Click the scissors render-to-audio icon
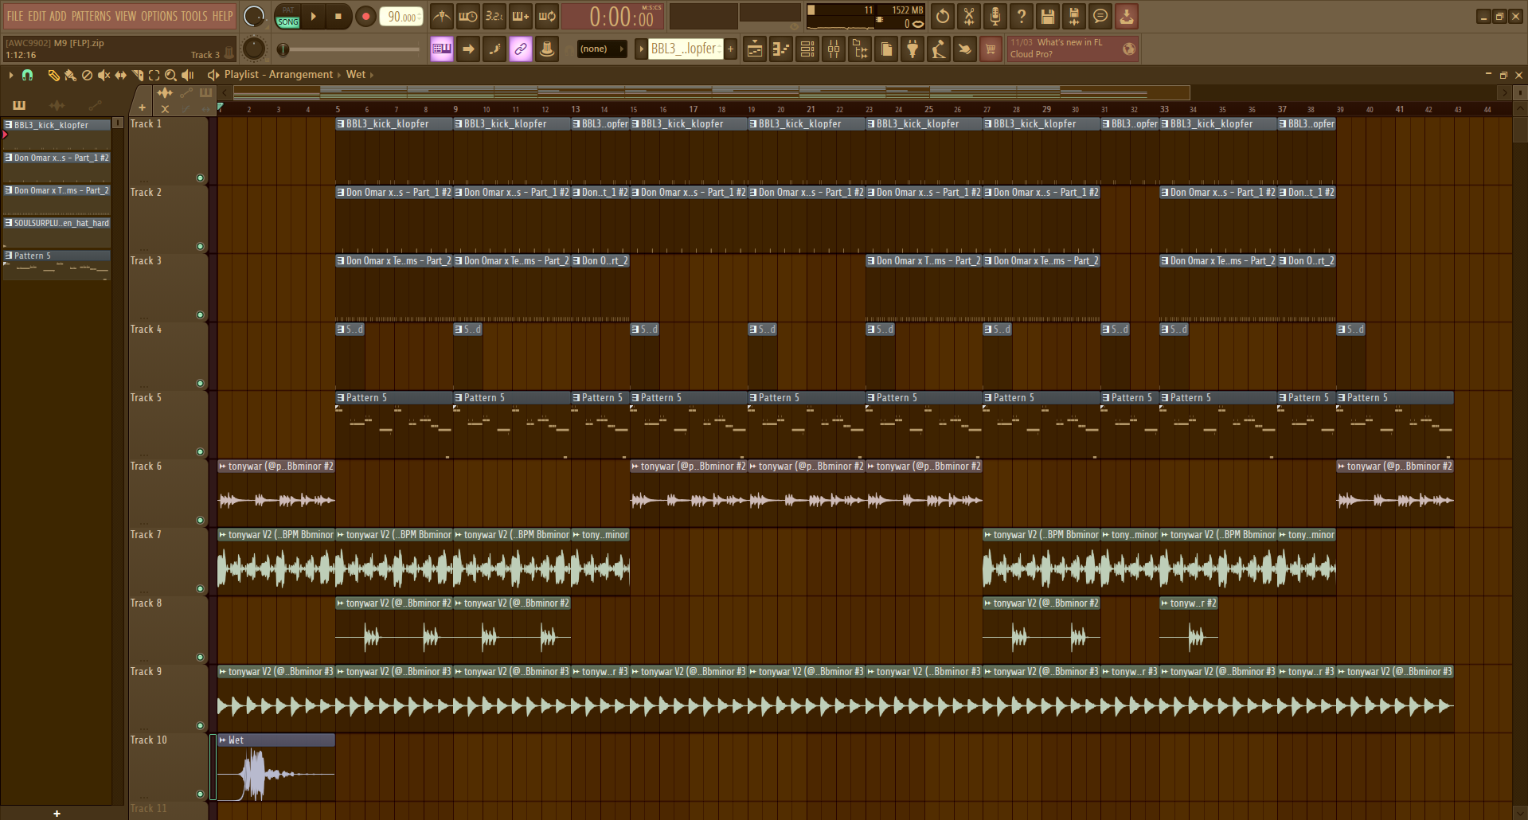Screen dimensions: 1528x820 [x=969, y=16]
